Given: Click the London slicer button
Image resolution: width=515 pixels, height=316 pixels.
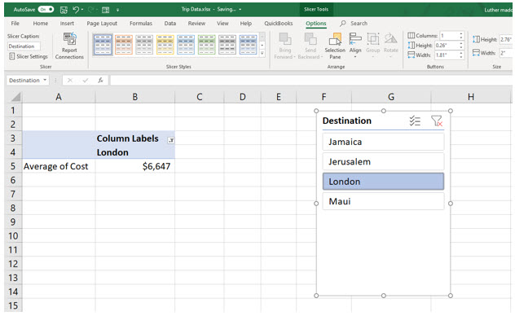Looking at the screenshot, I should point(383,182).
